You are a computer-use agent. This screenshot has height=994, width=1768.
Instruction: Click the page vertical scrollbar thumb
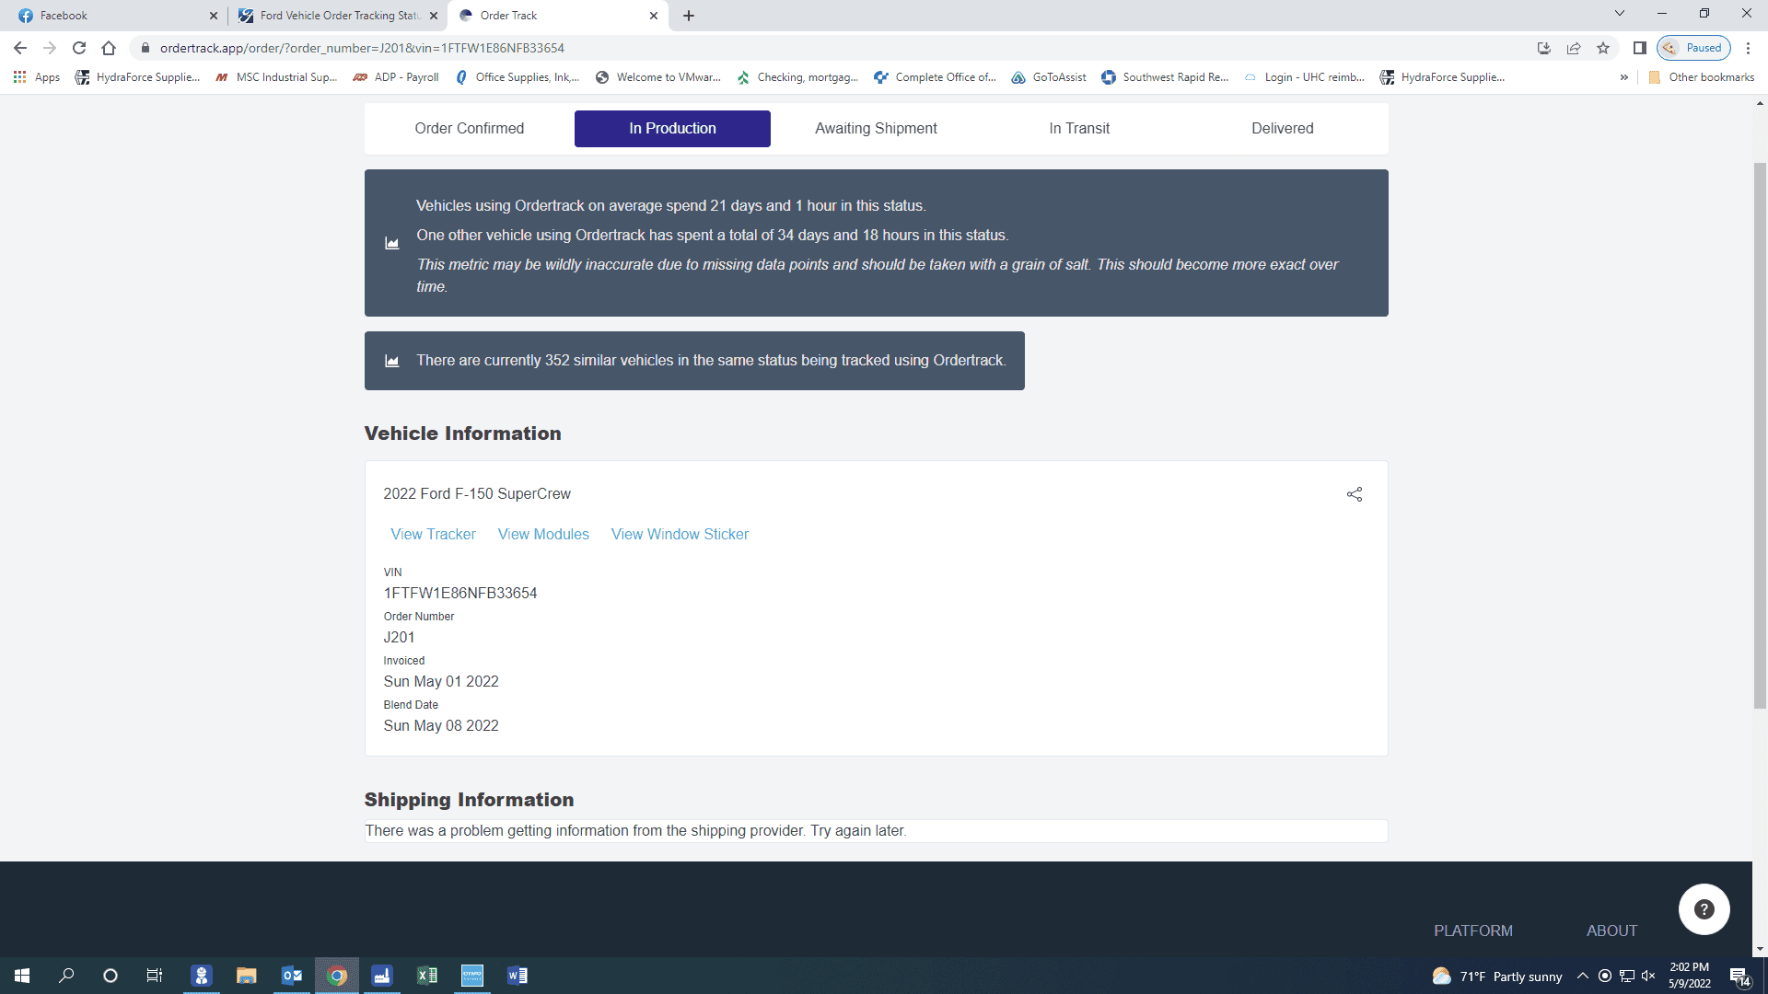1760,436
